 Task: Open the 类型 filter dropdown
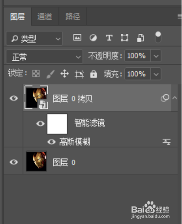pos(34,38)
